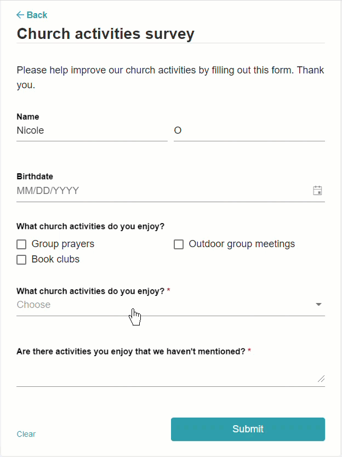Viewport: 342px width, 457px height.
Task: Open the calendar picker icon for Birthdate
Action: point(317,190)
